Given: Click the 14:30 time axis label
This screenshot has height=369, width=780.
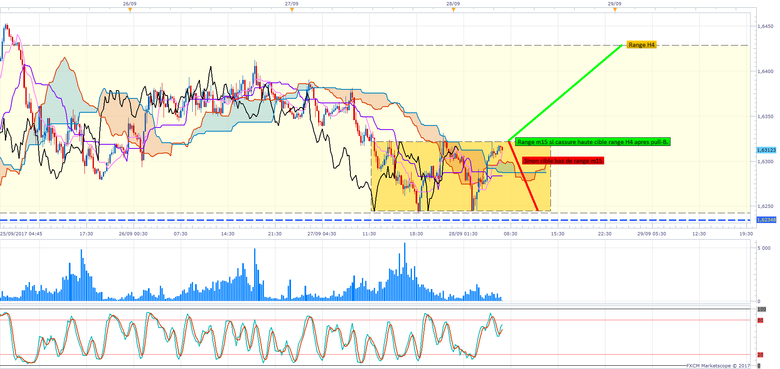Looking at the screenshot, I should coord(227,234).
